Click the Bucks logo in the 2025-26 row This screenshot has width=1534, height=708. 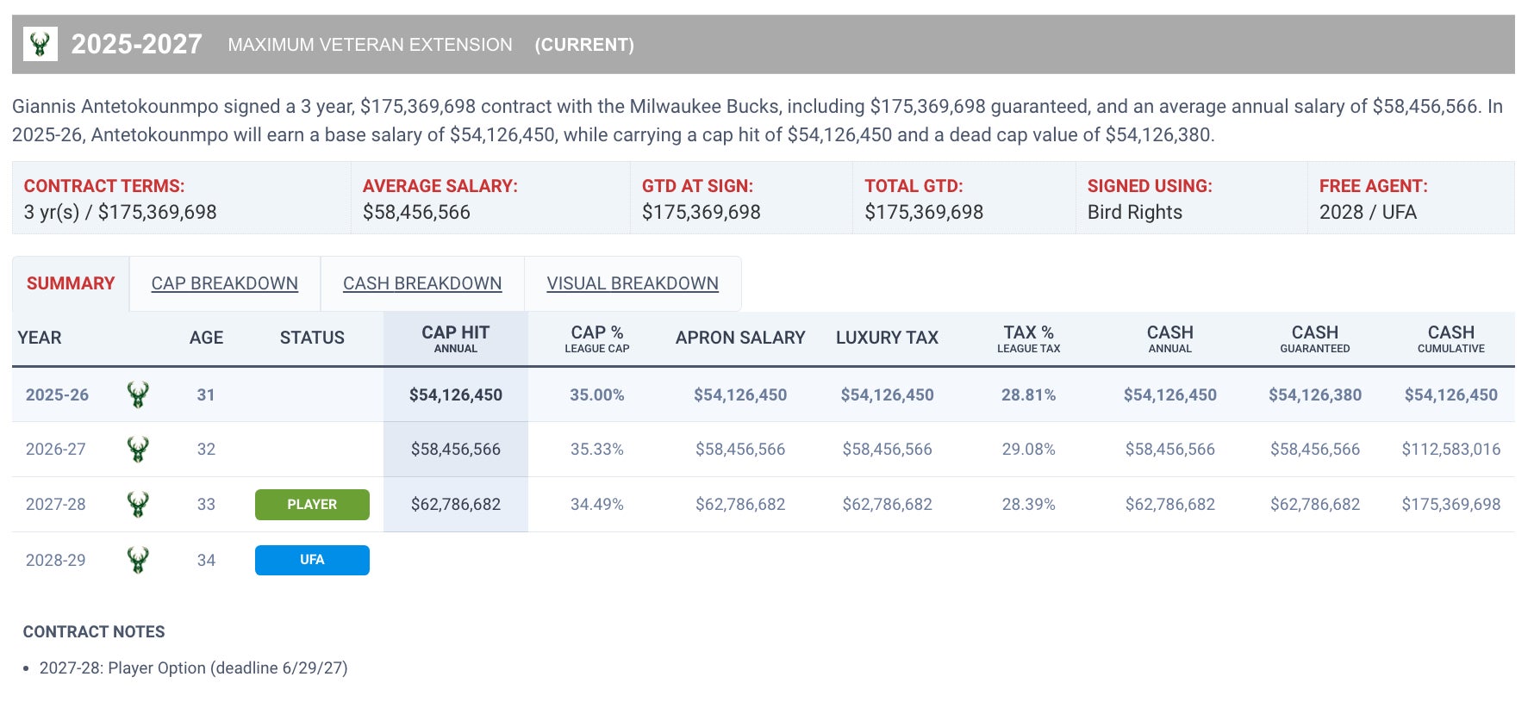point(138,394)
